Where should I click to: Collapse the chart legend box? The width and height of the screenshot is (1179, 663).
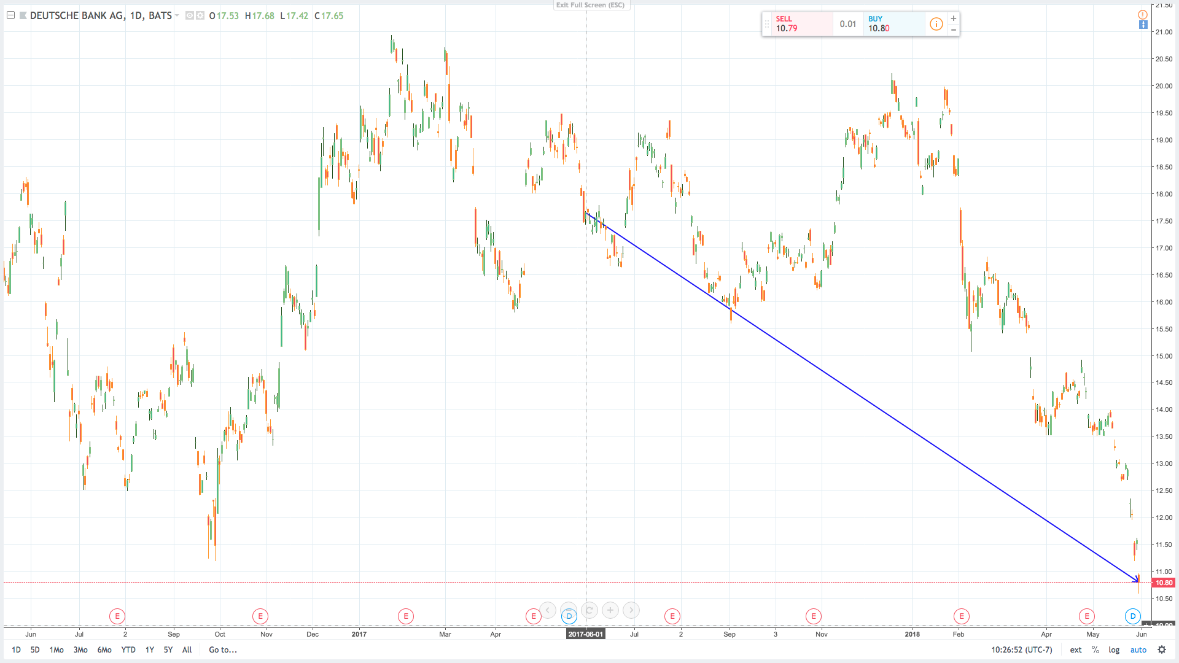(10, 15)
